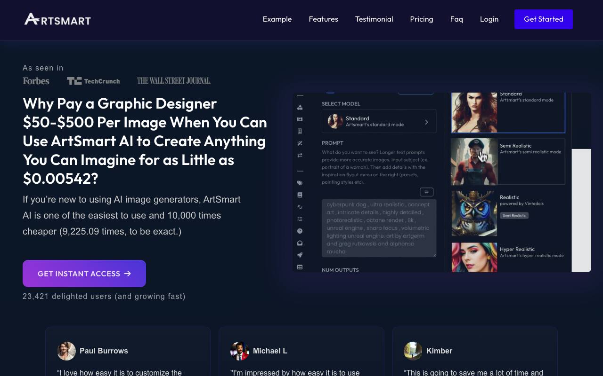Click the rocket icon in demo sidebar

click(300, 255)
